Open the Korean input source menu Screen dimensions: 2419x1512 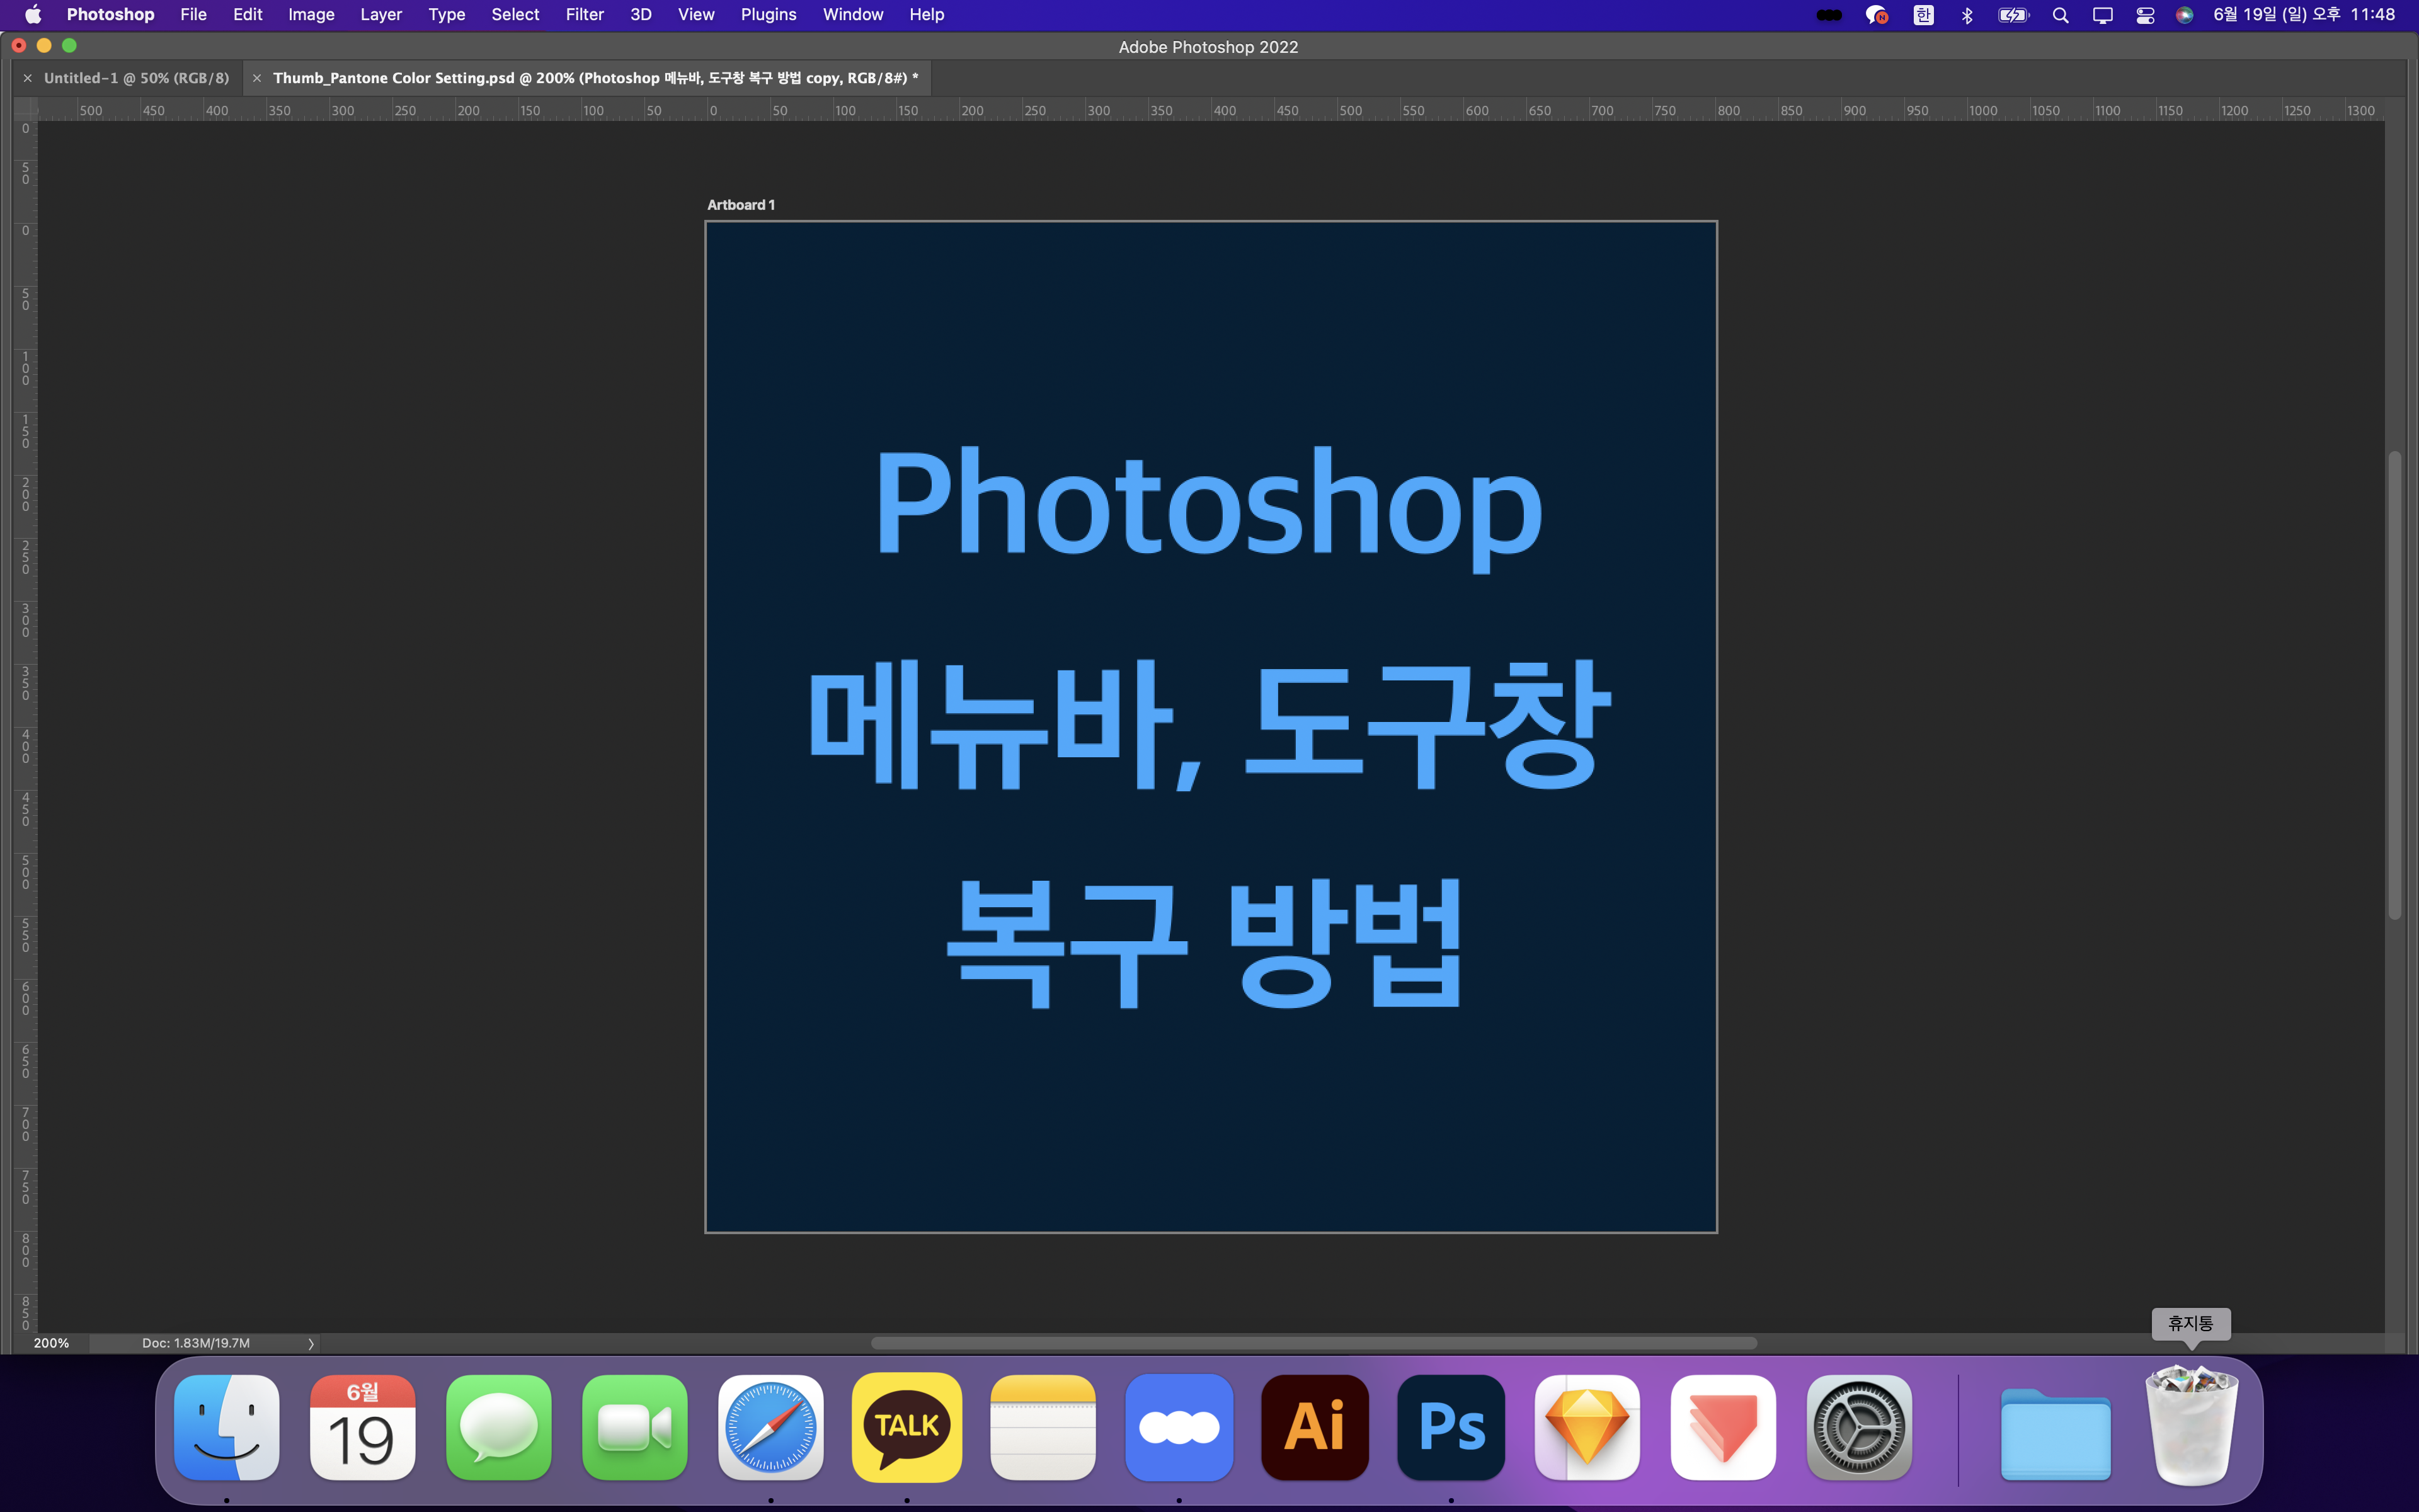coord(1923,15)
